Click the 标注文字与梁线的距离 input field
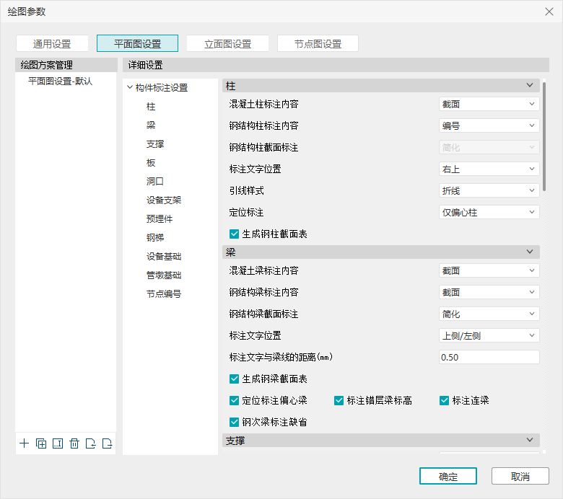Image resolution: width=563 pixels, height=499 pixels. 489,358
